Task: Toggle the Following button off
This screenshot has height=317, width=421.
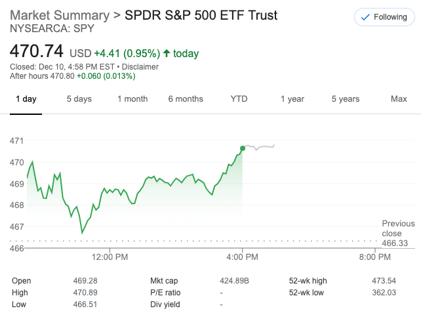Action: pos(384,17)
